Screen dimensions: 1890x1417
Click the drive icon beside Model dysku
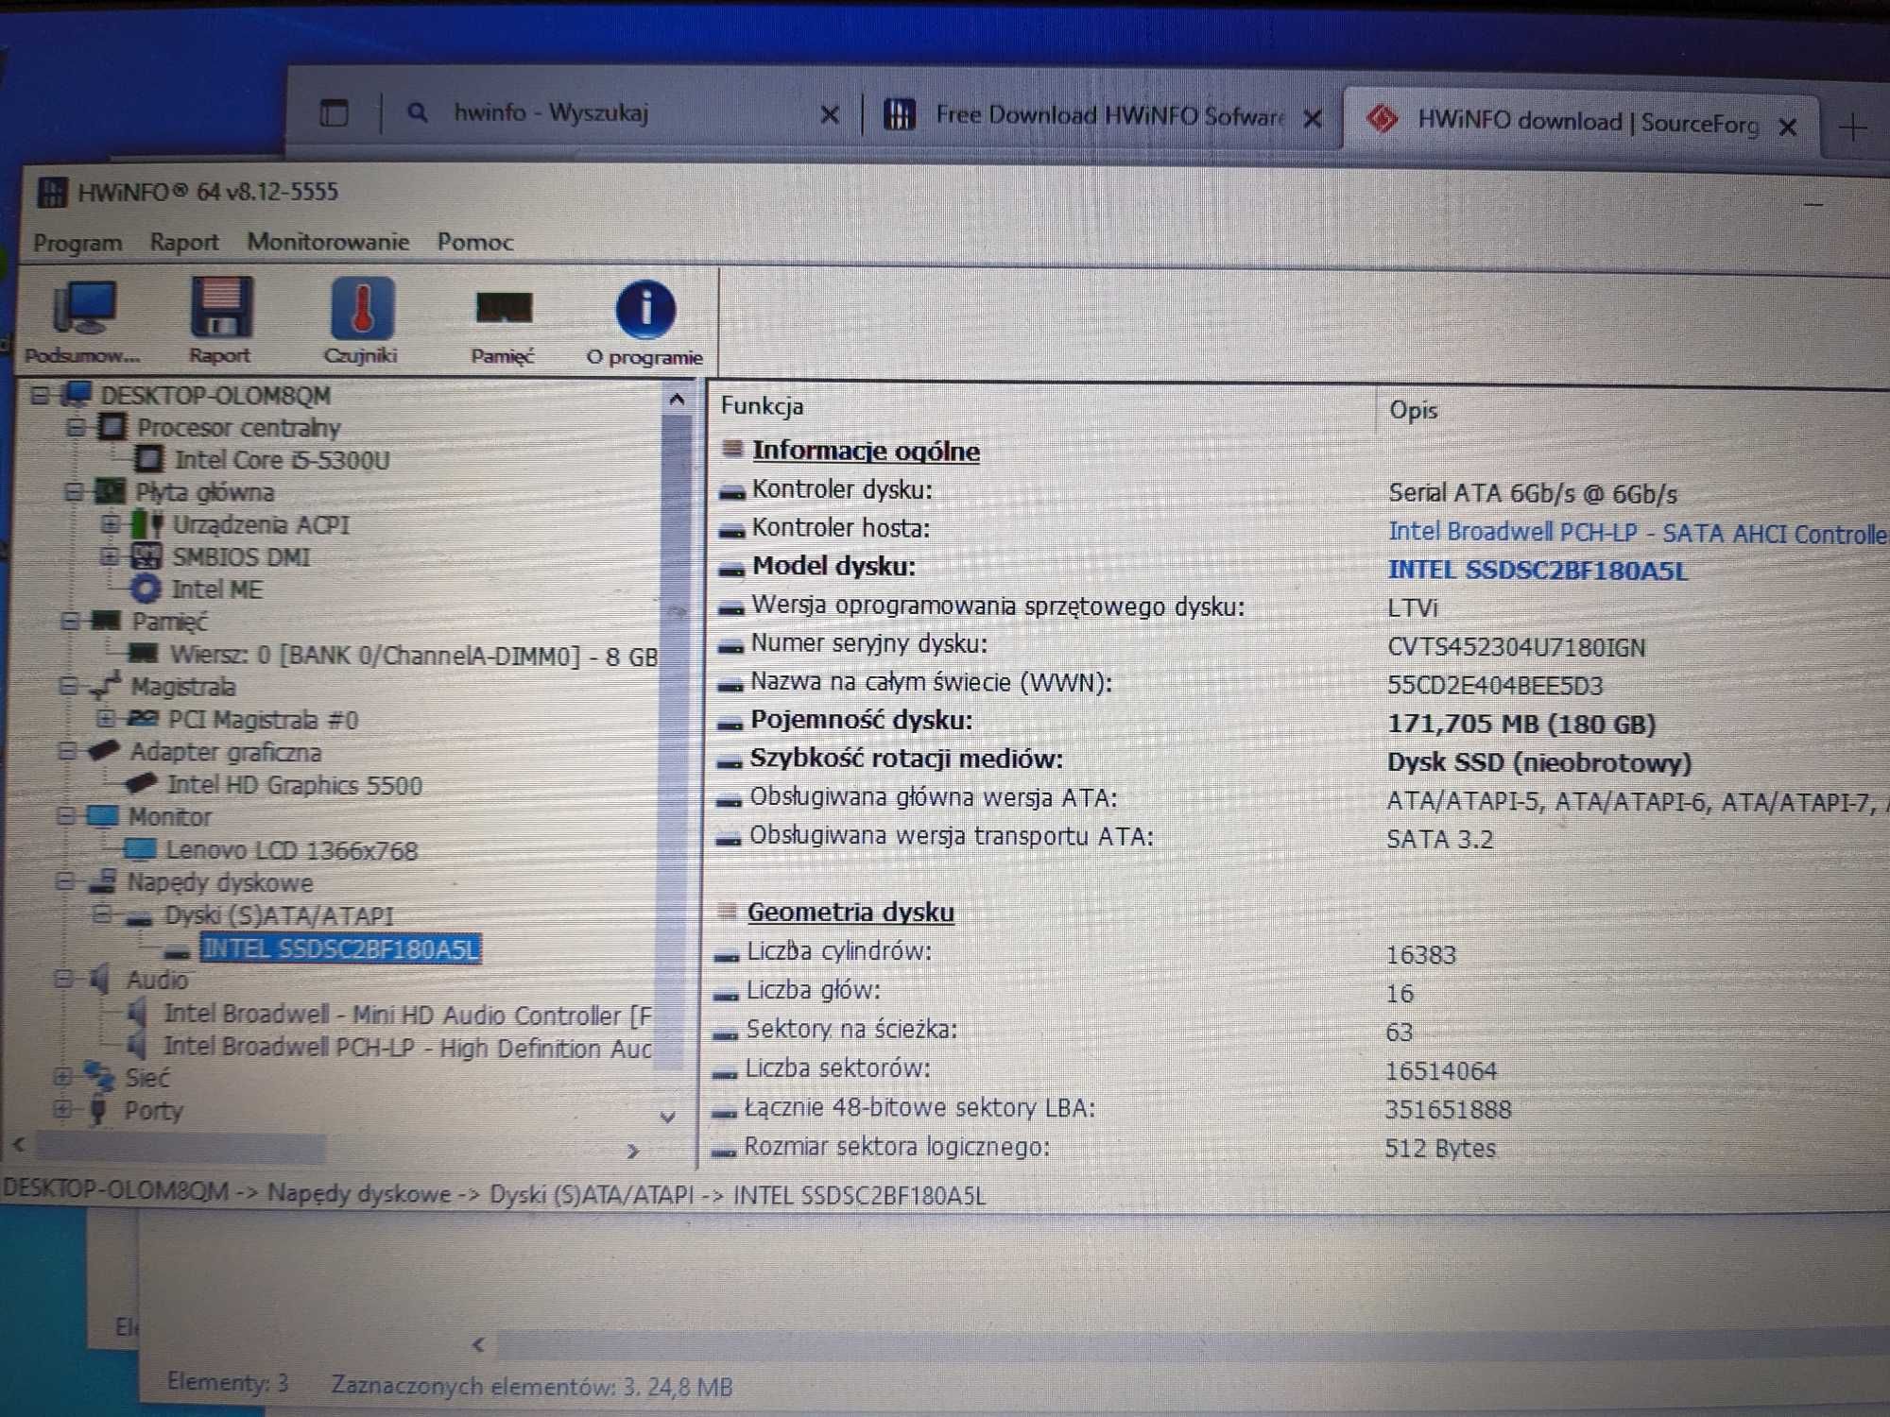tap(730, 569)
